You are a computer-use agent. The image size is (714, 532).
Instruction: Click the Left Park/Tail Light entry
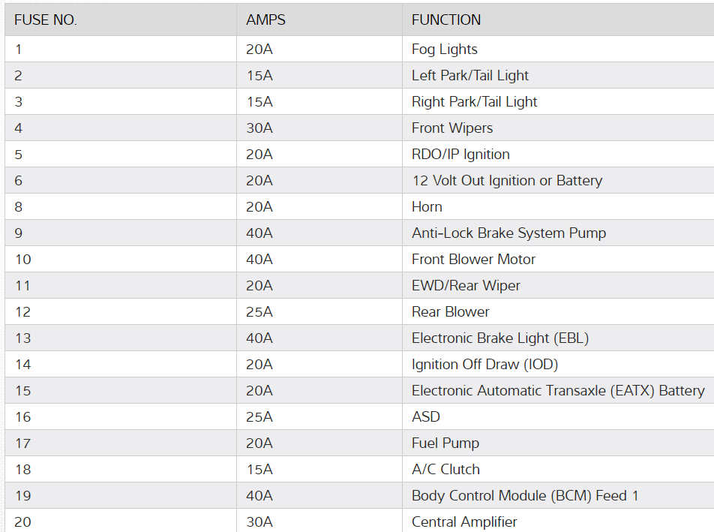click(x=469, y=76)
